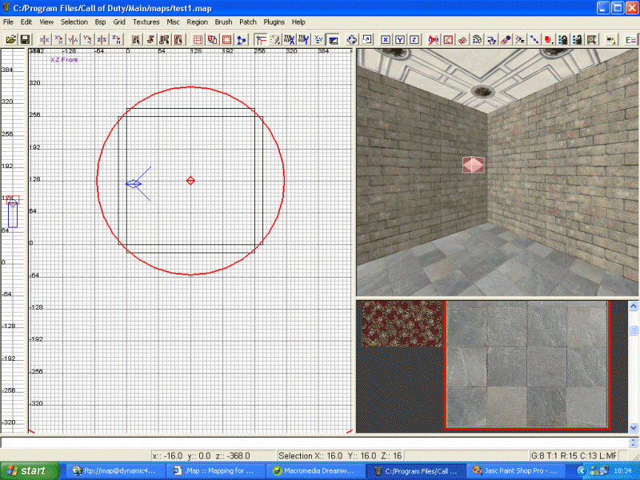Toggle the Y axis scale lock

(400, 39)
